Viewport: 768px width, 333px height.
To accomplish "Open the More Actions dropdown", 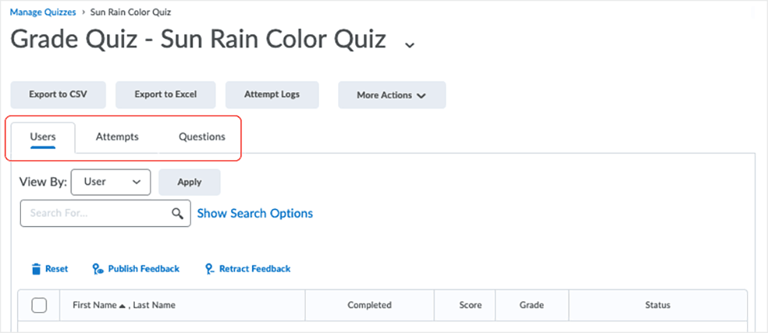I will click(392, 94).
